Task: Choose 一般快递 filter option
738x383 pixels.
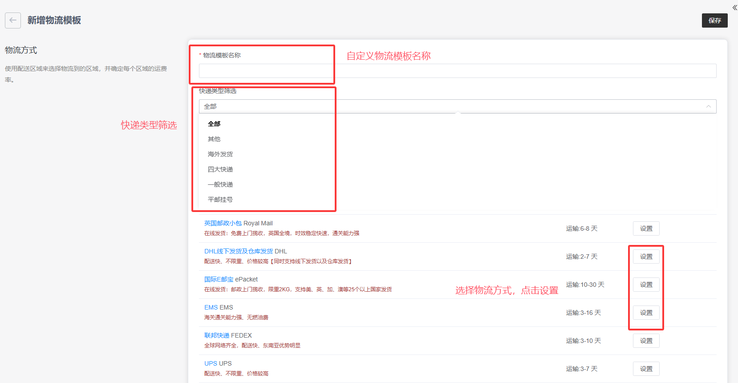Action: pos(220,184)
